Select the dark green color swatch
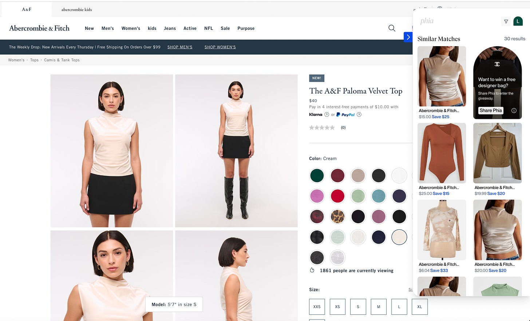Image resolution: width=530 pixels, height=321 pixels. click(x=317, y=176)
